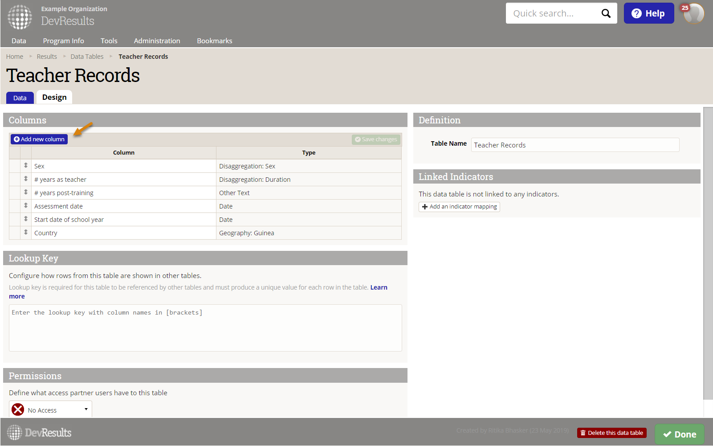Click the reorder handle for Start date of school year
Image resolution: width=713 pixels, height=446 pixels.
point(26,219)
